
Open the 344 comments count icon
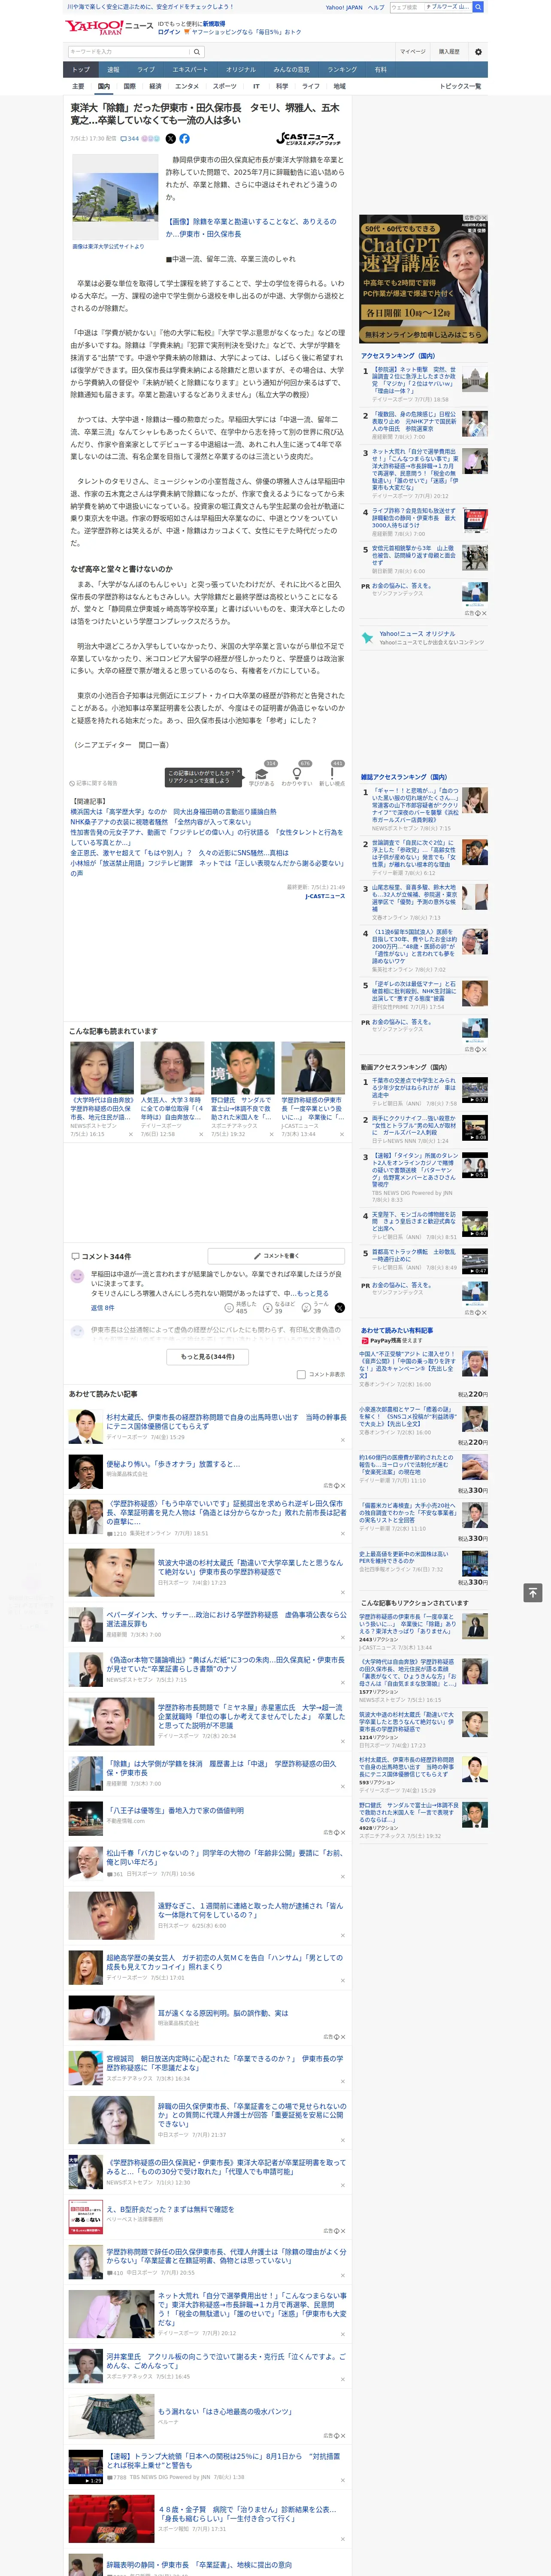tap(131, 139)
